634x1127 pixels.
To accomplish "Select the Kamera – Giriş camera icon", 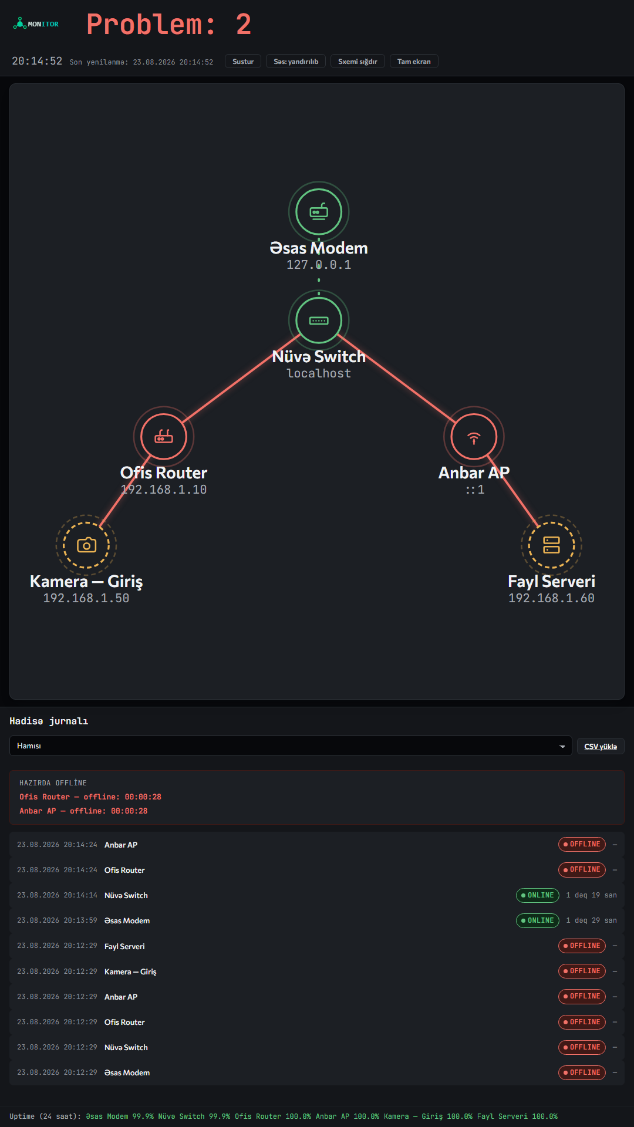I will [86, 545].
